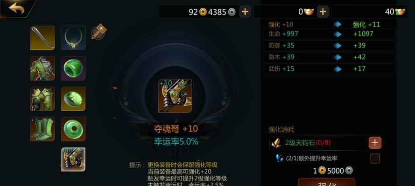Select the green jade ring slot

click(73, 68)
